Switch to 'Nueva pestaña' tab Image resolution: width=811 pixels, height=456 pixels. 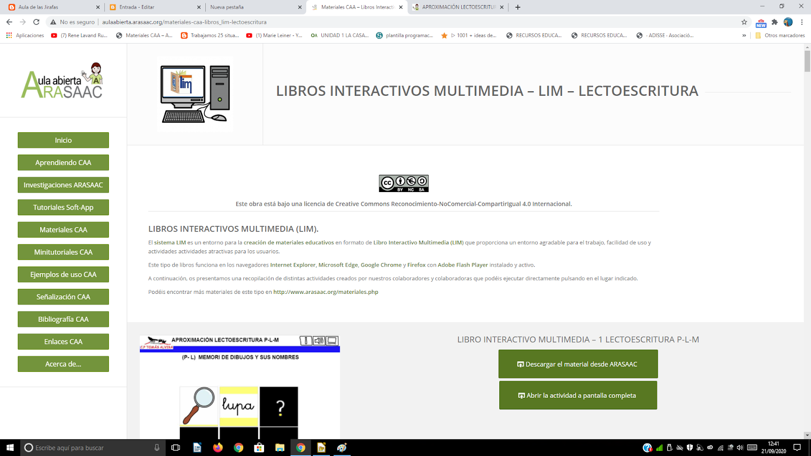(255, 7)
